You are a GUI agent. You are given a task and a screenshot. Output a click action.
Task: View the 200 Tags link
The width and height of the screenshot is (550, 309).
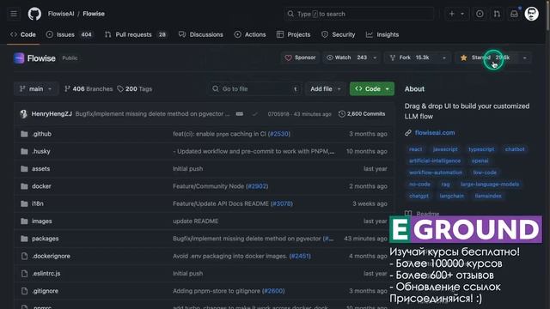tap(135, 89)
